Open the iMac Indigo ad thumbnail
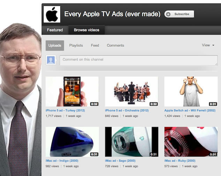 (72, 142)
